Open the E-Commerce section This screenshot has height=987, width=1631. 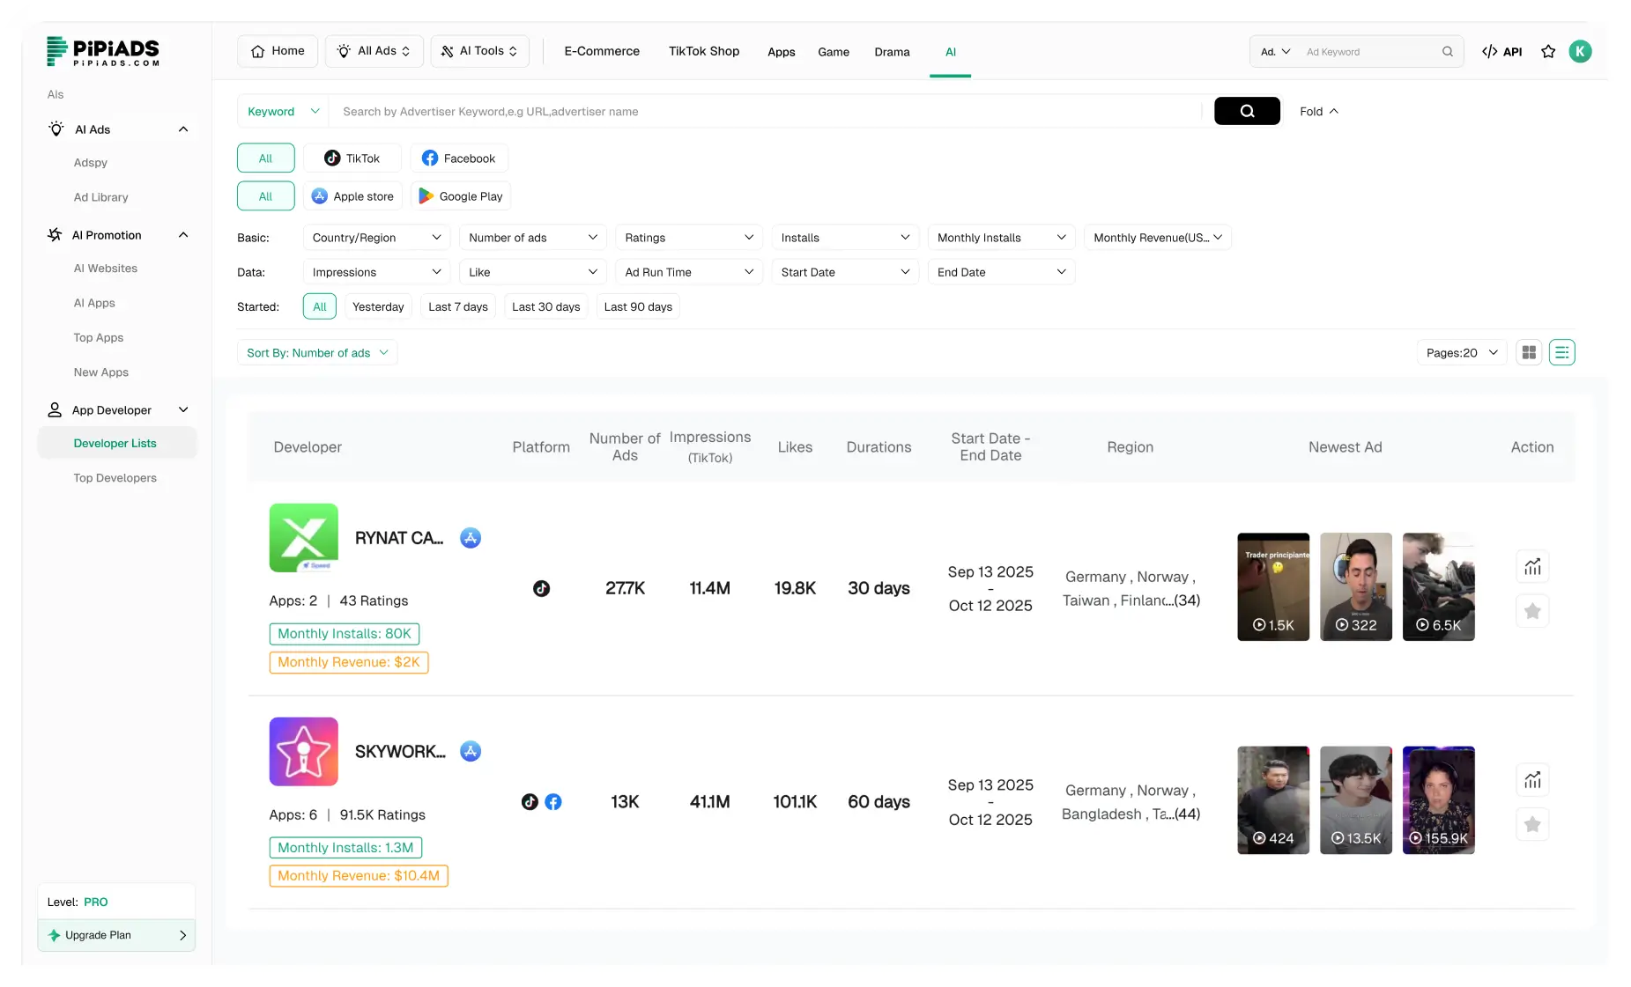(602, 51)
